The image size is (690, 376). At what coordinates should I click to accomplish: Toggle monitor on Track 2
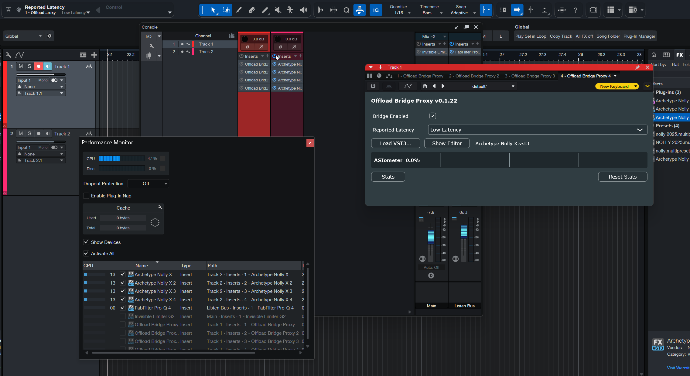pyautogui.click(x=48, y=133)
